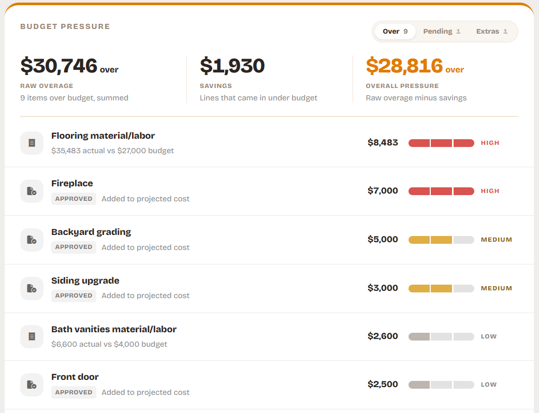Click the LOW label on Bath vanities row

click(488, 336)
